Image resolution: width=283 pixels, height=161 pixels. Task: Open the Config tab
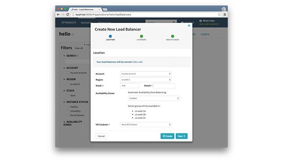coord(205,34)
